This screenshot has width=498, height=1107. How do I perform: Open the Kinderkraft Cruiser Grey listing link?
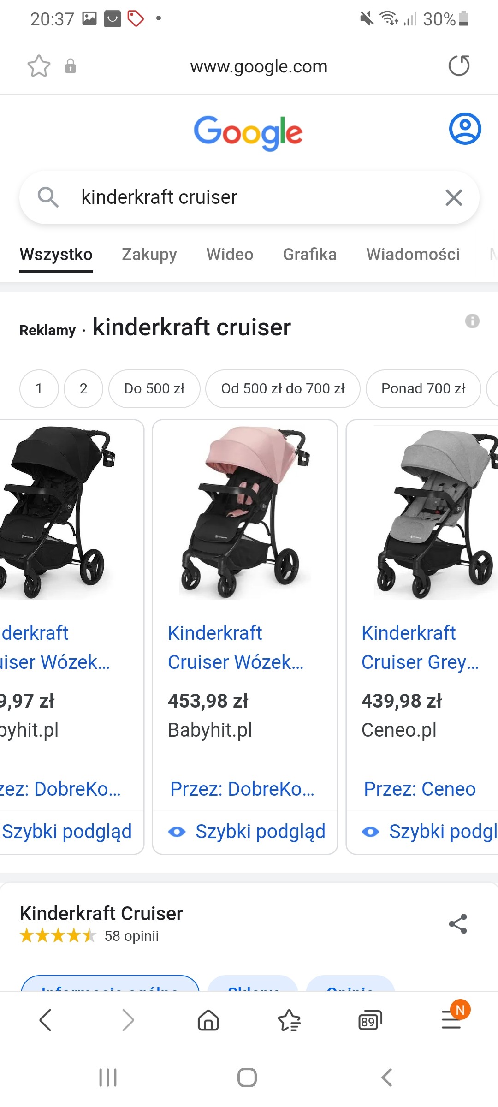pos(420,647)
